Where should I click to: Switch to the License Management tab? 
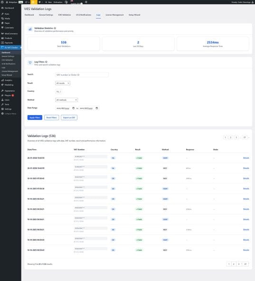click(x=114, y=15)
